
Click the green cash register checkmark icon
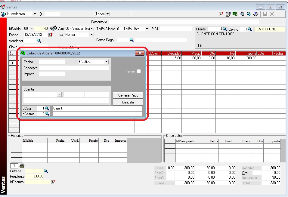[x=235, y=14]
